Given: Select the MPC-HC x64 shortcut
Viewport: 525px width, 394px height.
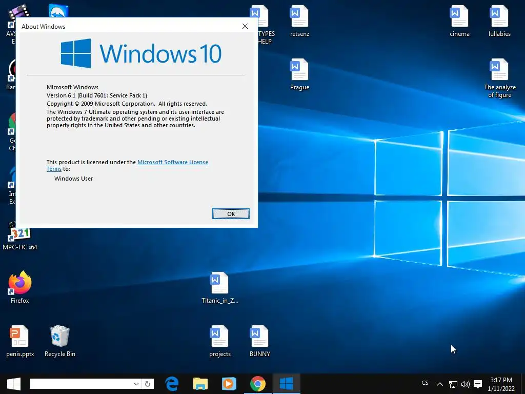Looking at the screenshot, I should 20,236.
